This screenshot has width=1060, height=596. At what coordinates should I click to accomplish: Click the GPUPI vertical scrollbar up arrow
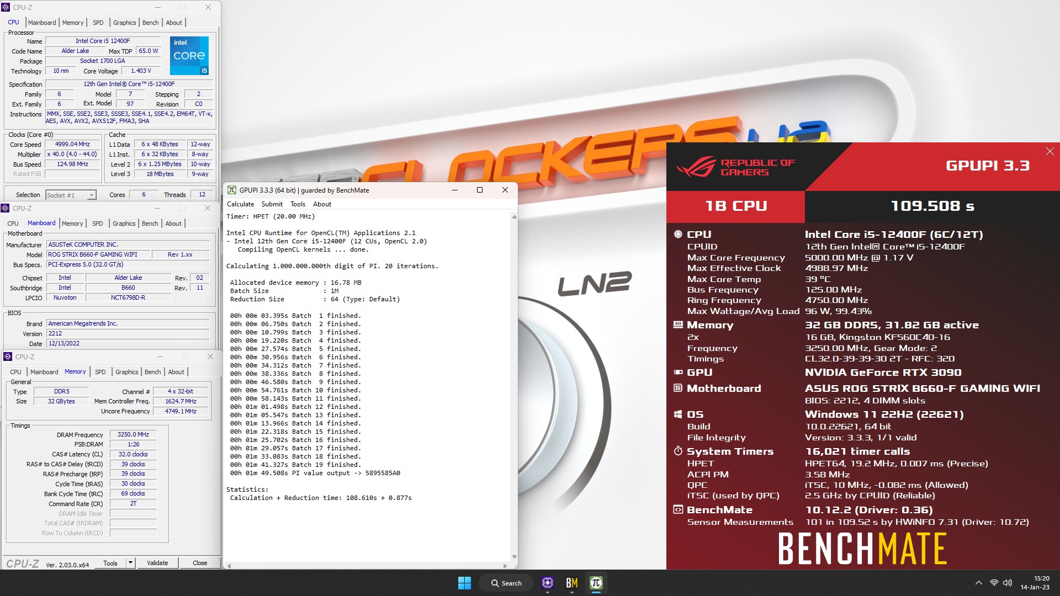click(x=514, y=217)
